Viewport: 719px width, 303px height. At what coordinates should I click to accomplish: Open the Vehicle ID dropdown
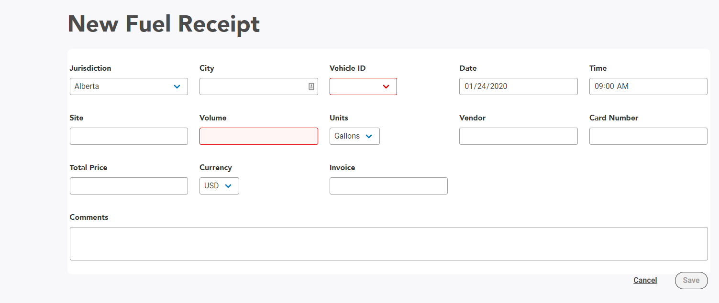pyautogui.click(x=363, y=87)
